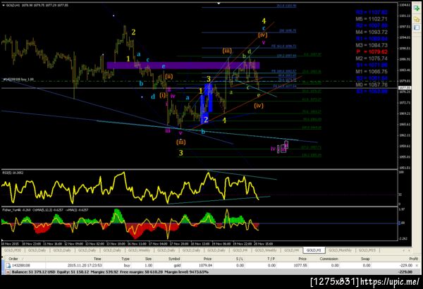Switch to the GOLD,M30 chart tab
Screen dimensions: 423x289
tap(13, 250)
